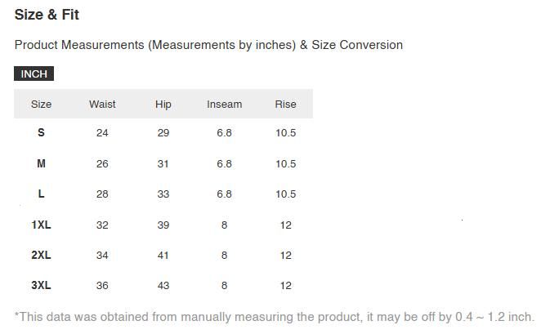This screenshot has width=550, height=334.
Task: Click hip value 39 in 1XL row
Action: (163, 225)
